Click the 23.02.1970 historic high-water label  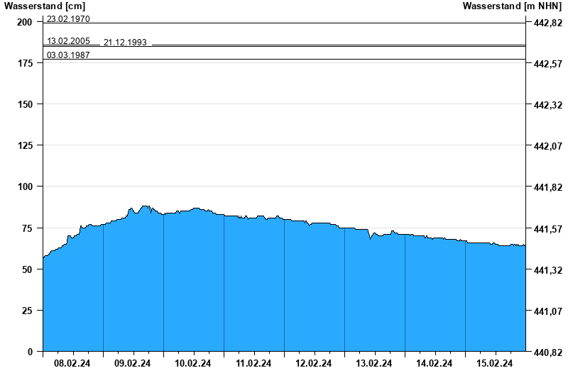tap(68, 19)
